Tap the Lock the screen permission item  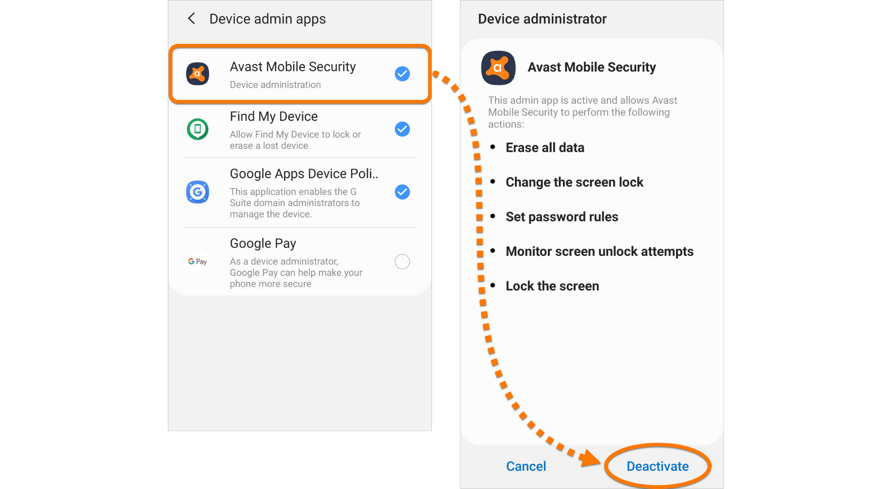[x=552, y=286]
